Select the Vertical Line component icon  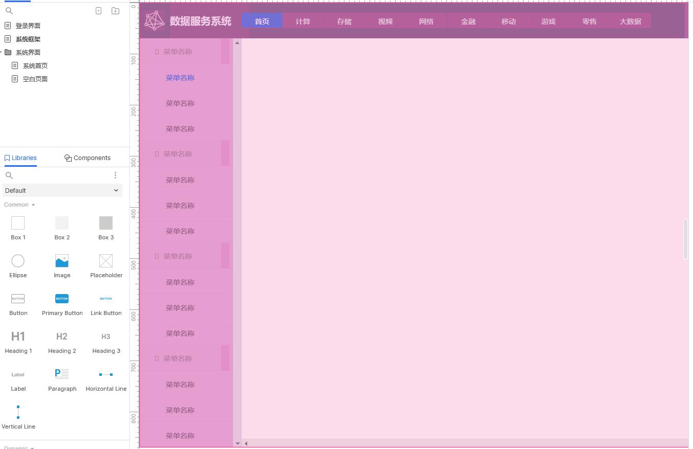(18, 412)
